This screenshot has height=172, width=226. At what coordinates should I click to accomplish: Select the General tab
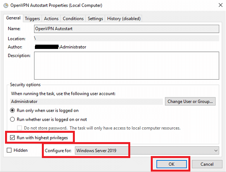click(13, 18)
